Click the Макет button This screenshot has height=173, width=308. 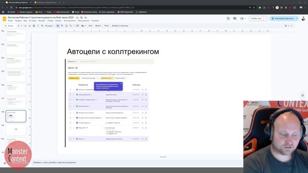98,25
